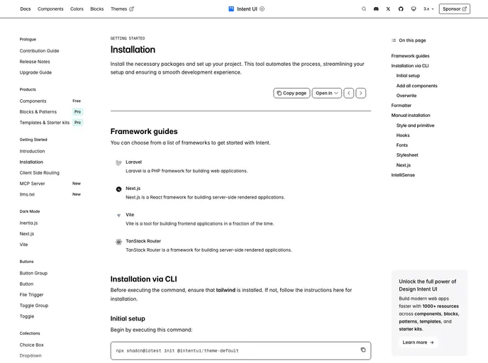
Task: Open the Blocks menu item
Action: (96, 9)
